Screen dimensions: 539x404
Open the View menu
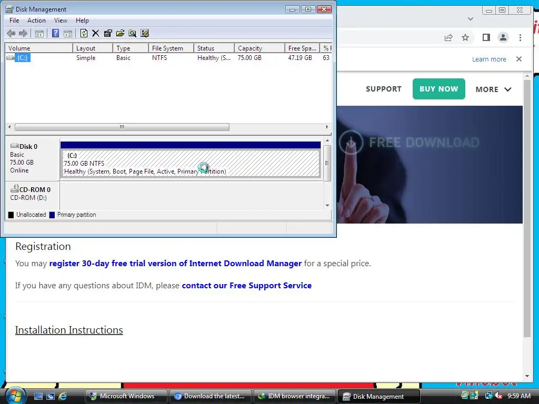click(x=61, y=21)
